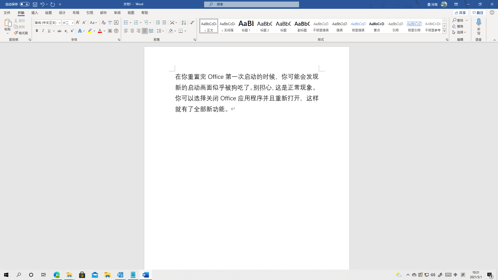Decrease font size with A-down icon
This screenshot has height=280, width=498.
coord(84,23)
